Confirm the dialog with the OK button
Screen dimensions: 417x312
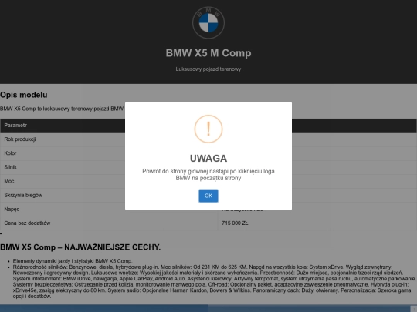[x=208, y=196]
